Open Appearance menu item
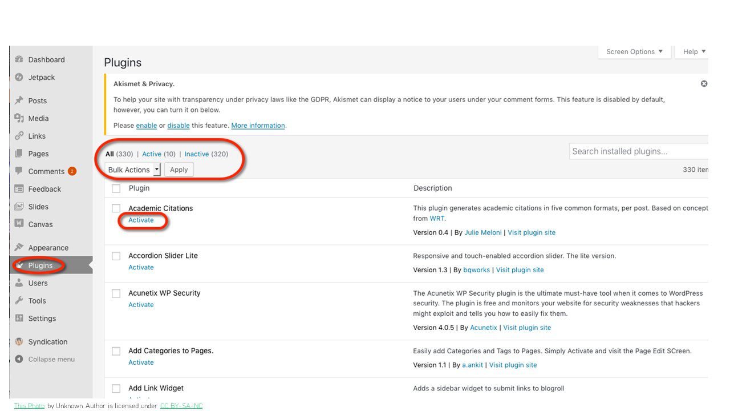730x411 pixels. pos(48,248)
